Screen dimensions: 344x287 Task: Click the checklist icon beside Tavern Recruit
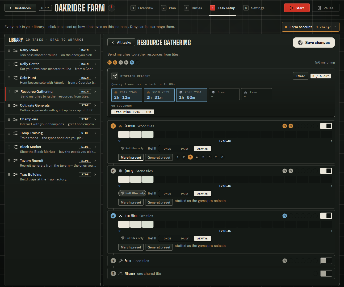[x=15, y=161]
